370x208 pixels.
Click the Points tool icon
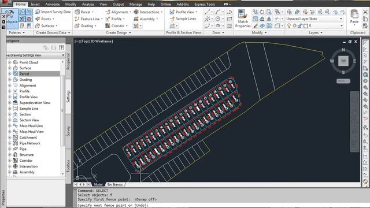[38, 19]
